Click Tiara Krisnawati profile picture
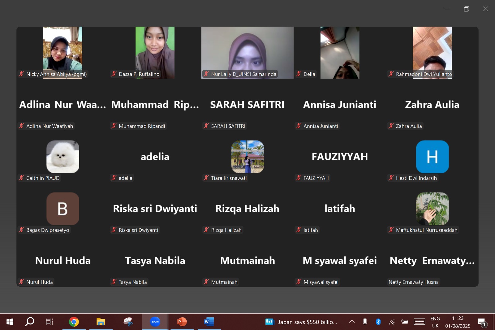This screenshot has height=330, width=495. tap(247, 157)
